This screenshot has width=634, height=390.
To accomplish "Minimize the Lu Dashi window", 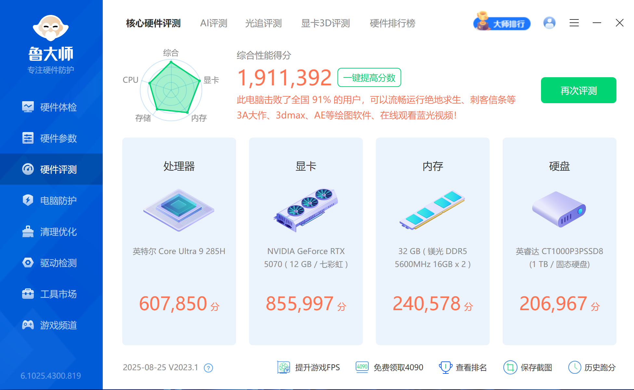I will click(x=597, y=23).
